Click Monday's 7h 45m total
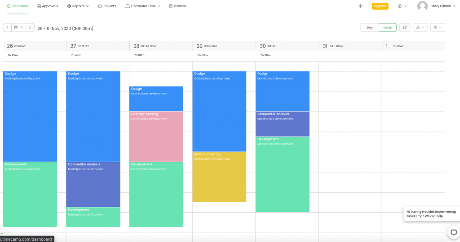460x242 pixels. pos(13,55)
